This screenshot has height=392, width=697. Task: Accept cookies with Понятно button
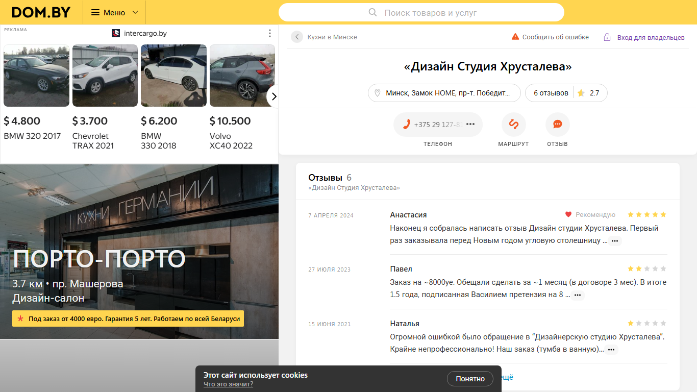point(470,379)
